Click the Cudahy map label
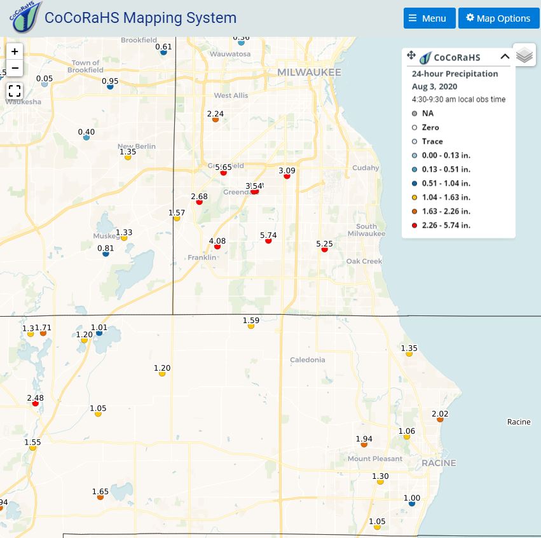541x538 pixels. [x=366, y=168]
